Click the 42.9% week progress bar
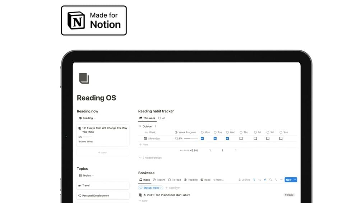Image resolution: width=361 pixels, height=203 pixels. click(191, 139)
